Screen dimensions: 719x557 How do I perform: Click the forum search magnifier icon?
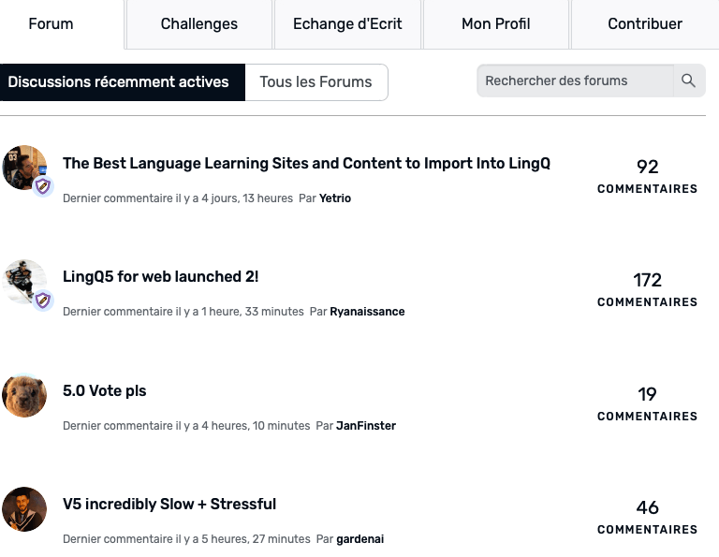click(x=688, y=81)
